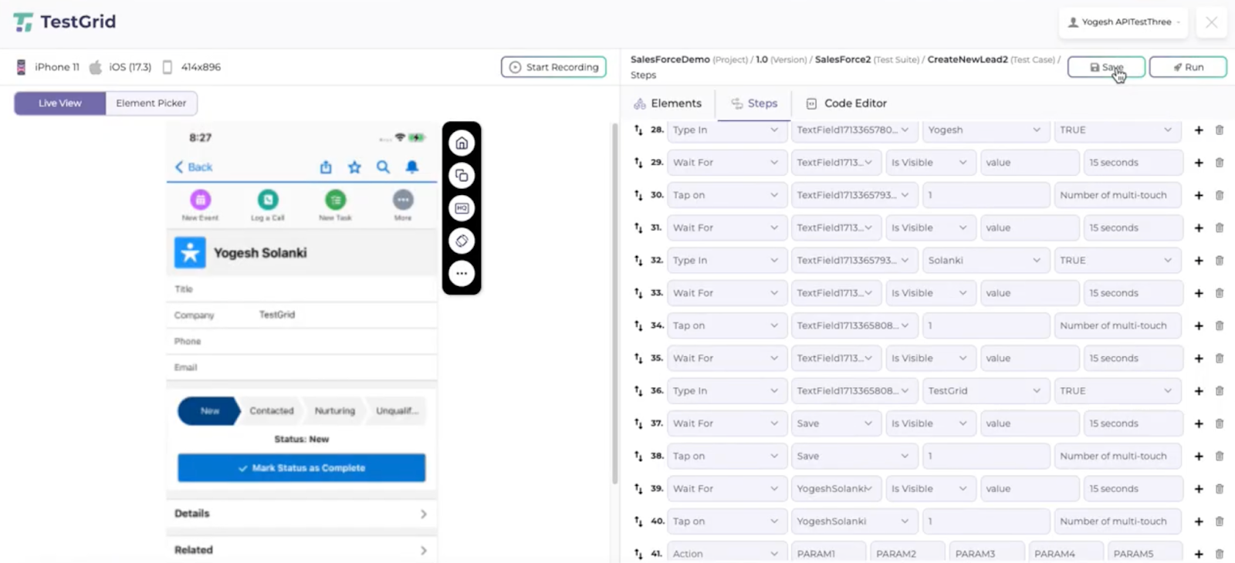Open the Save element dropdown on step 38

pos(854,456)
